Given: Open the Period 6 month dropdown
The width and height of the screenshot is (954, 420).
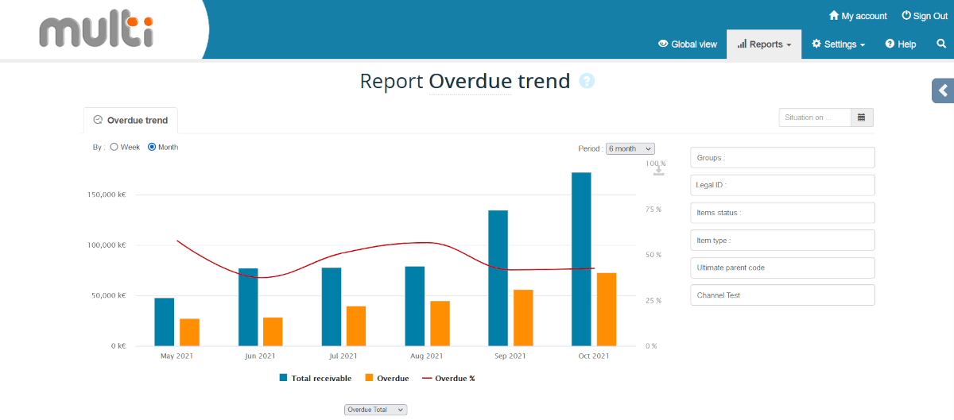Looking at the screenshot, I should click(630, 148).
